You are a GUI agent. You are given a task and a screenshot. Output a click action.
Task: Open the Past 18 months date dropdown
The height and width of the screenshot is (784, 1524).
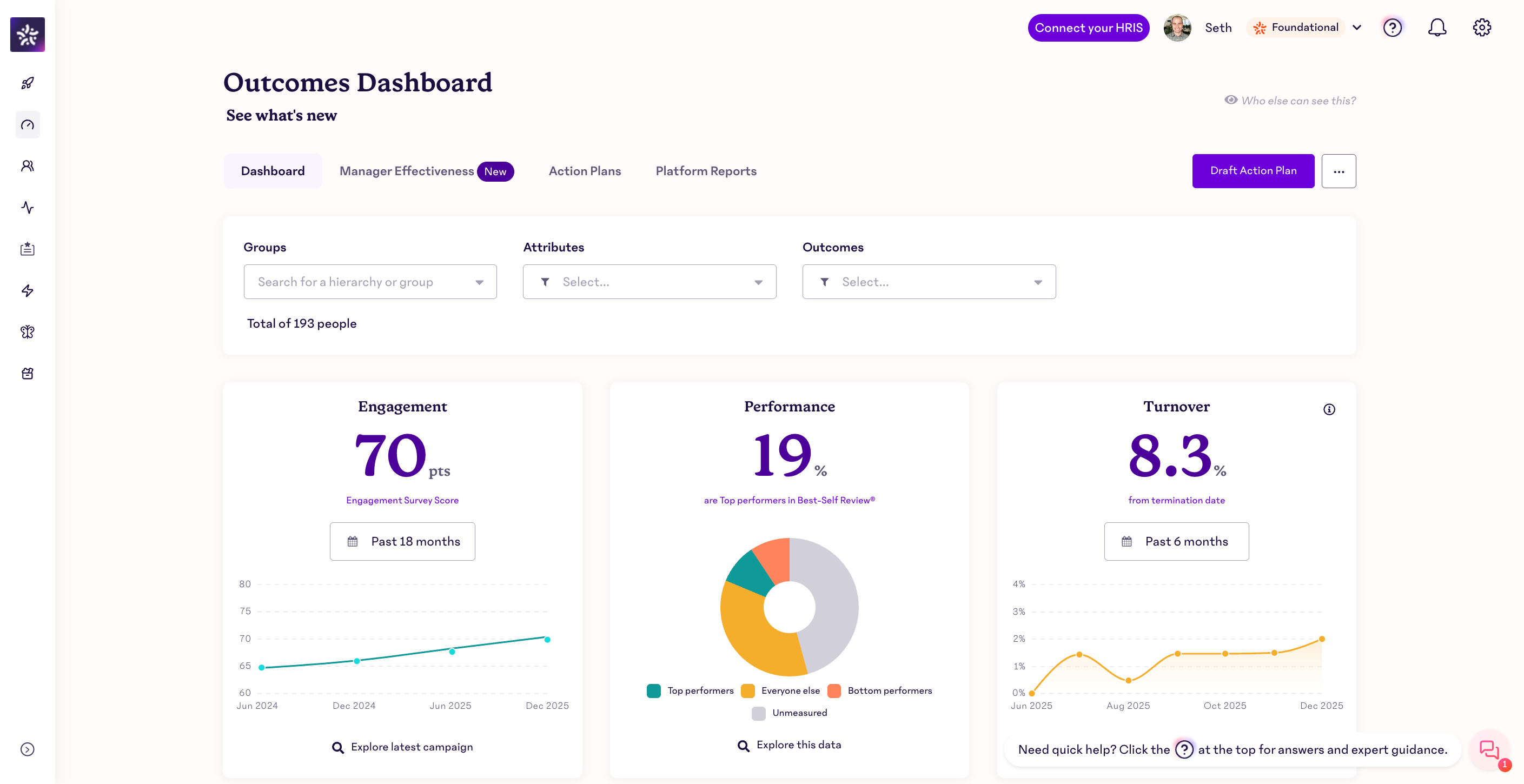click(x=402, y=541)
